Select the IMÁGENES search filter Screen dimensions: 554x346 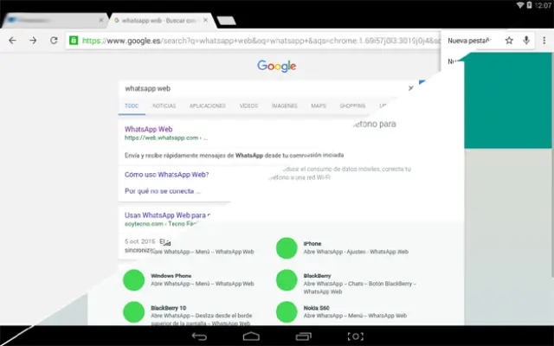coord(284,106)
